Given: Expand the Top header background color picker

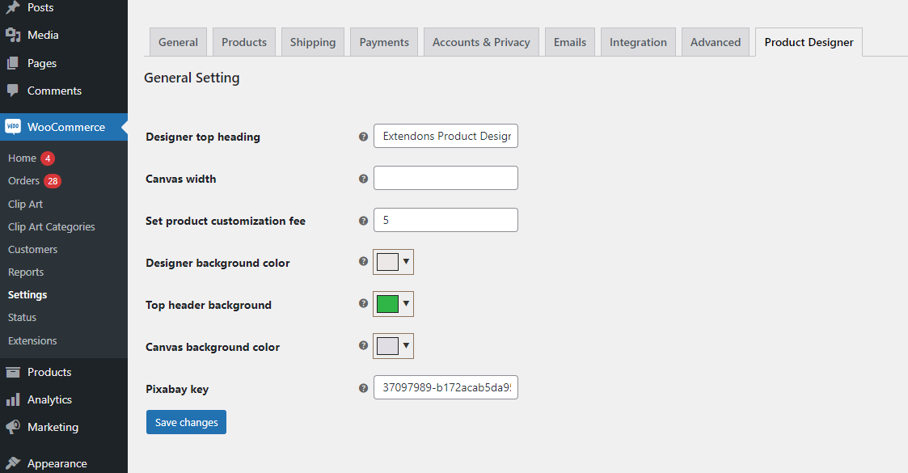Looking at the screenshot, I should 405,303.
